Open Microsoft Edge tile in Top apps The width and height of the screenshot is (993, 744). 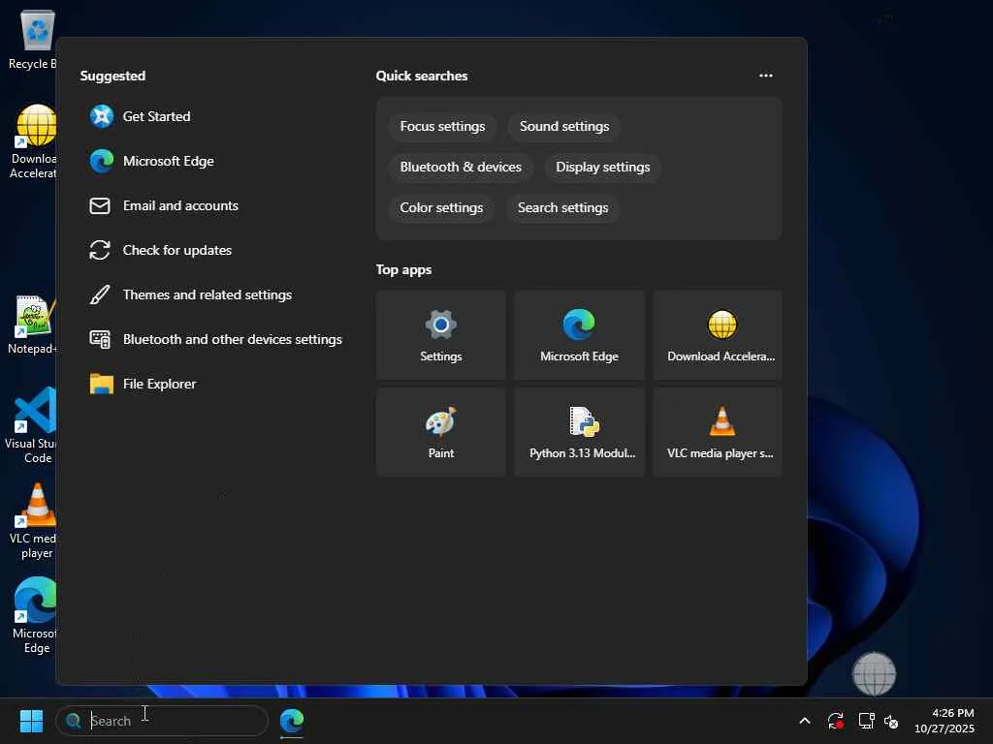tap(579, 335)
